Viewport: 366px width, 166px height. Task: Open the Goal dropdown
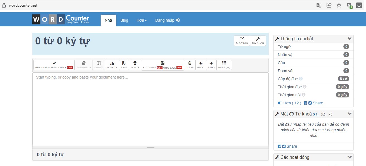click(x=135, y=65)
